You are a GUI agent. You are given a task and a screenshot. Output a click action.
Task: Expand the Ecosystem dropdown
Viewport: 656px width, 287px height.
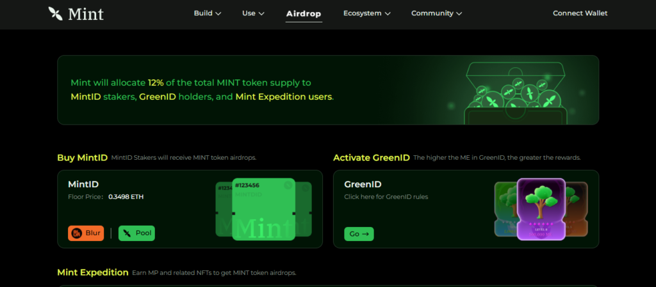366,13
